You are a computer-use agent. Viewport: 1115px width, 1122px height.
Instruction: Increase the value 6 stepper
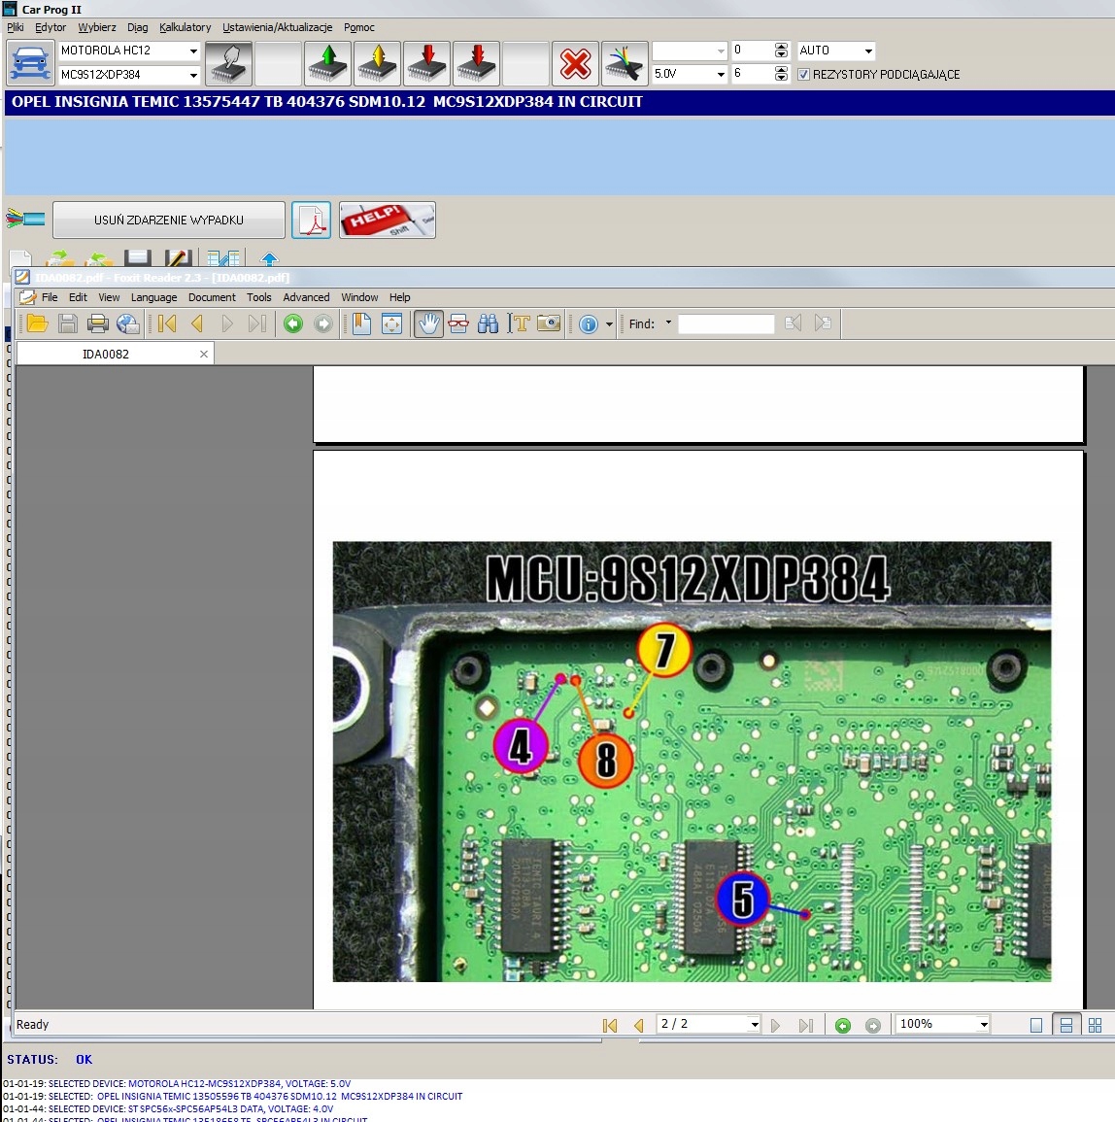tap(782, 69)
